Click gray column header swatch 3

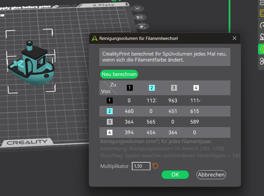click(x=174, y=88)
